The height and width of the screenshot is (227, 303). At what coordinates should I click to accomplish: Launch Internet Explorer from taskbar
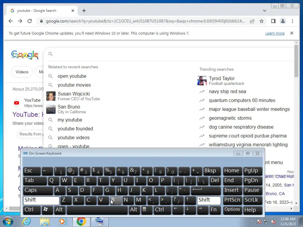(26, 222)
